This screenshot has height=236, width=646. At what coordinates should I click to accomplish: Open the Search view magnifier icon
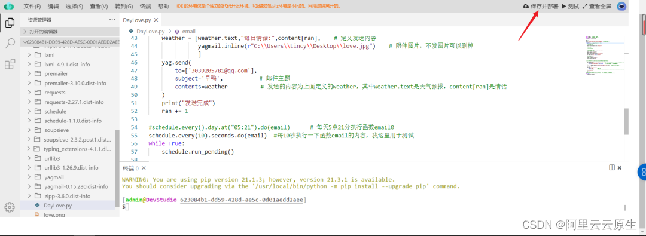(x=10, y=44)
